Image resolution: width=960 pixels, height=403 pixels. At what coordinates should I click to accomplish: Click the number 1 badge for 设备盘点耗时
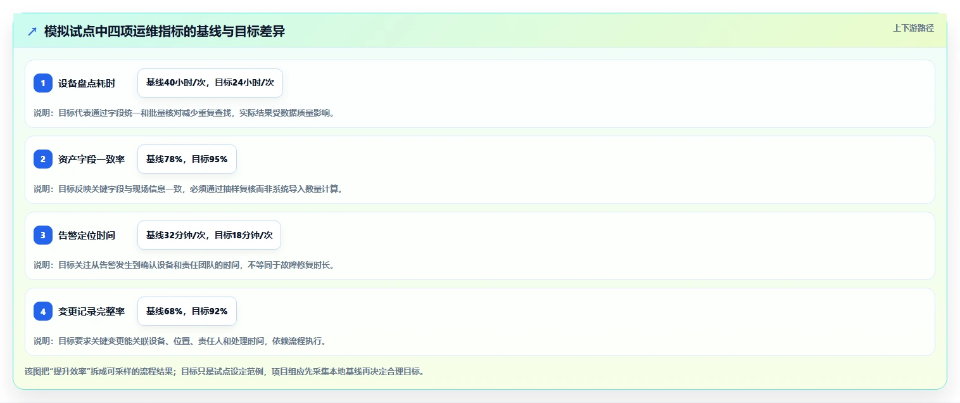point(43,83)
